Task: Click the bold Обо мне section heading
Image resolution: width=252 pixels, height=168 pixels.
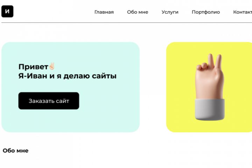Action: point(16,150)
